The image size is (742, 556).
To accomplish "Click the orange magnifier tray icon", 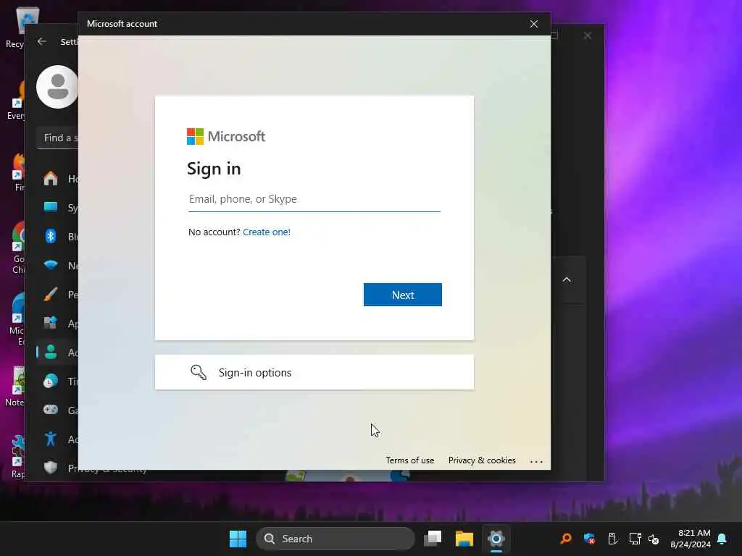I will click(x=566, y=539).
